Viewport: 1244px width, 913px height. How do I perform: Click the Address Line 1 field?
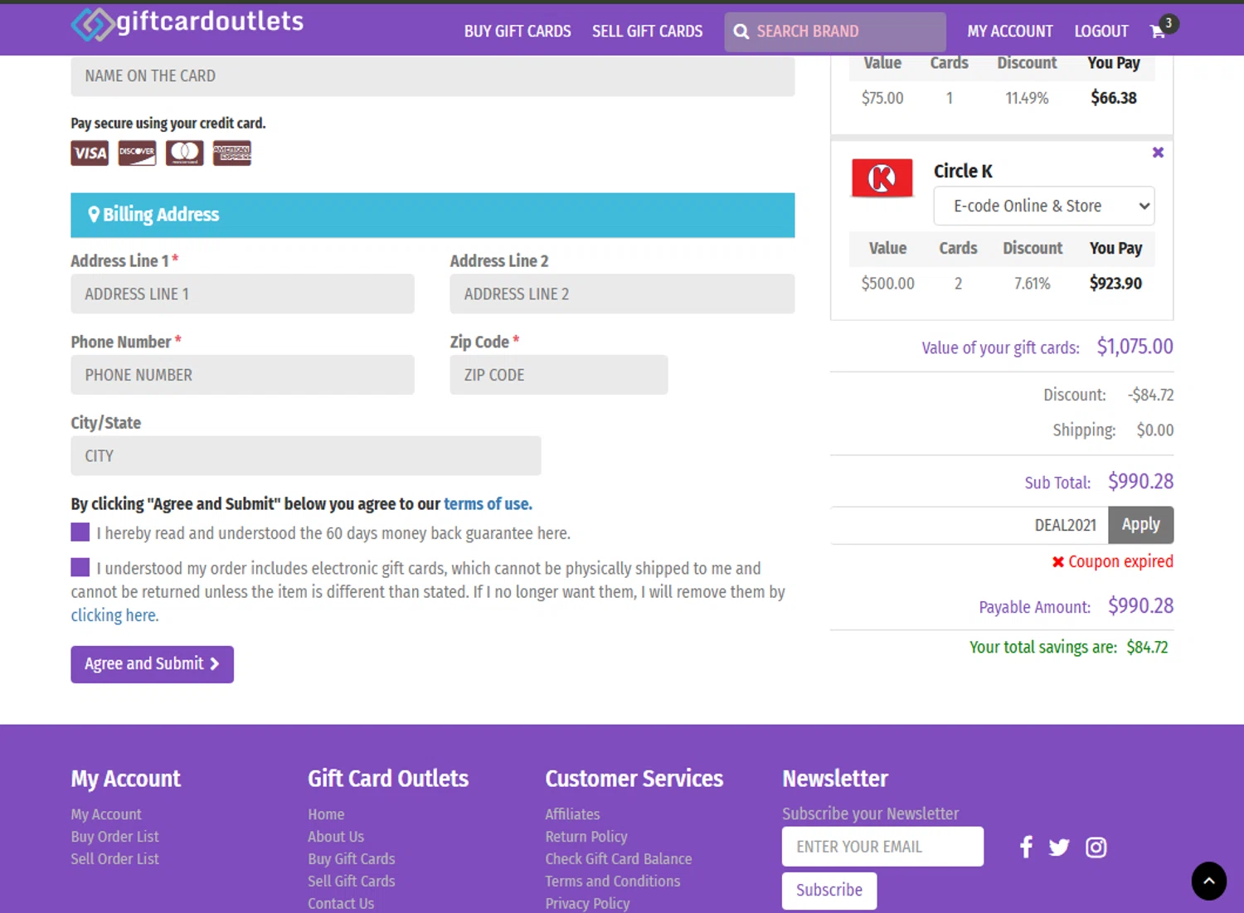(242, 294)
